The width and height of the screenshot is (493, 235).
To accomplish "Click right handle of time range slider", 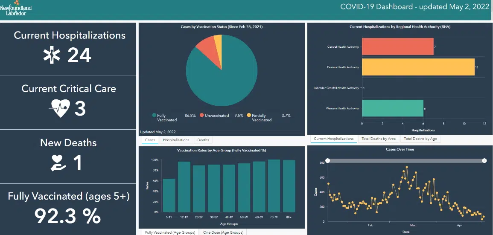I will (484, 160).
